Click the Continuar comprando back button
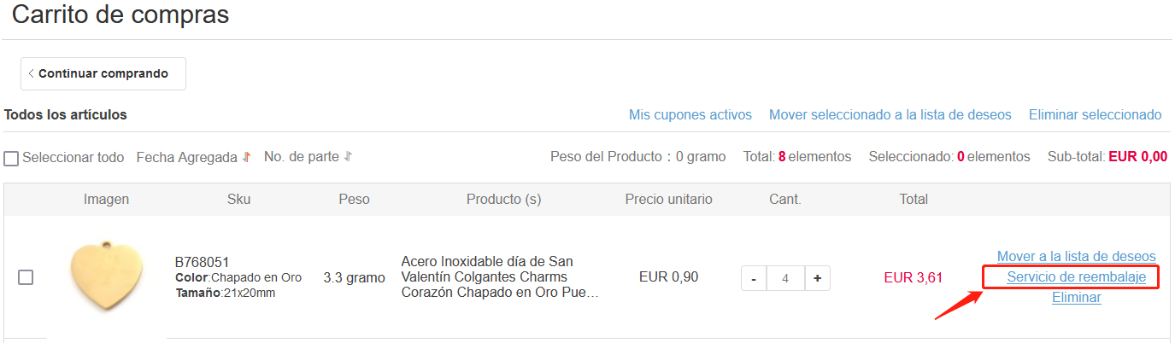Screen dimensions: 1175x343 (x=103, y=73)
